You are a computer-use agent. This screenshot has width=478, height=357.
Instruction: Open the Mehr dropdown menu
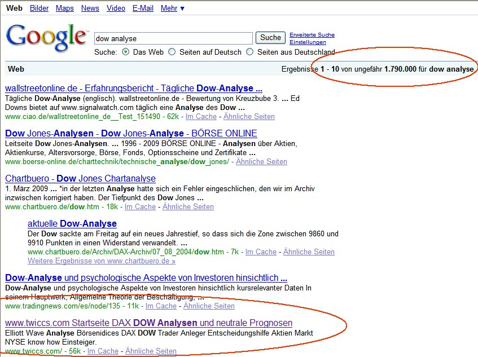(x=173, y=8)
